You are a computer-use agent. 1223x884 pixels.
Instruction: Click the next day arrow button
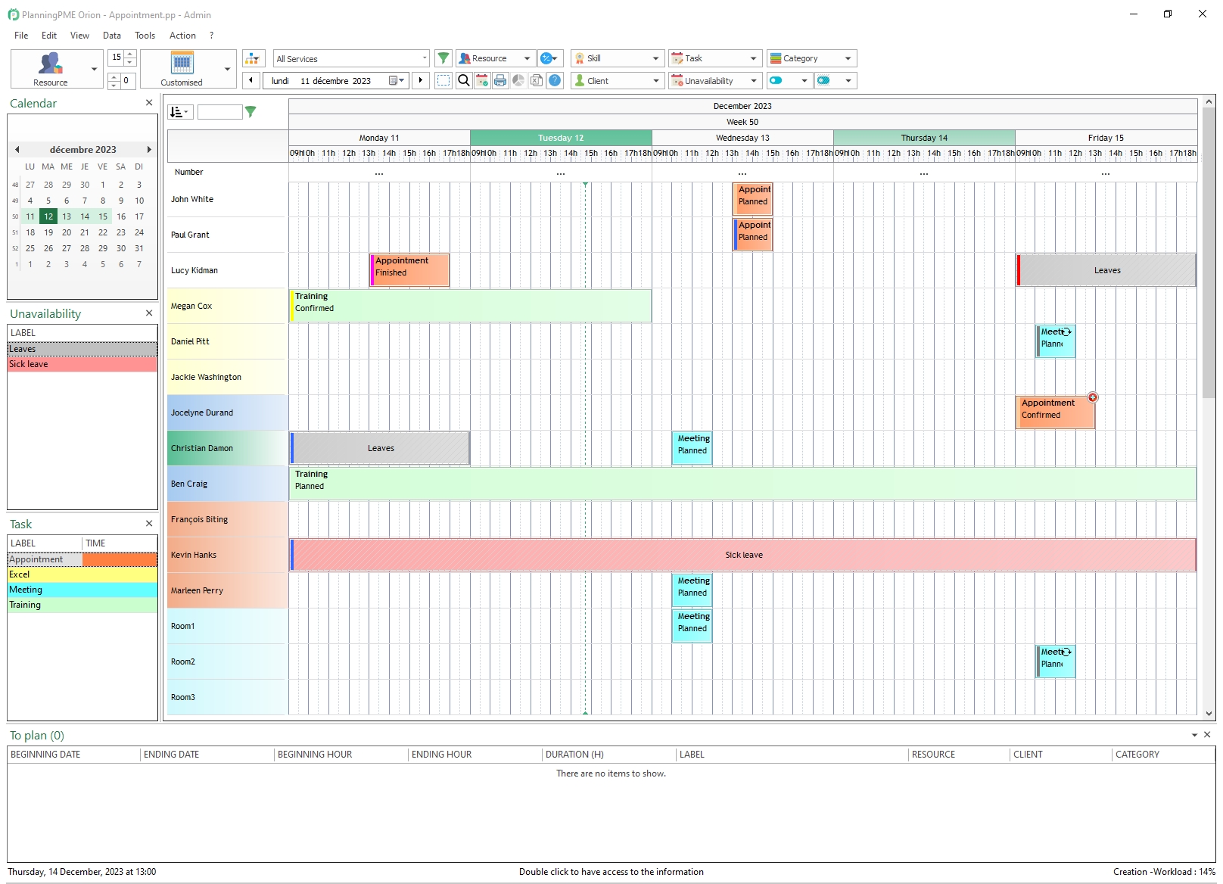pos(421,80)
